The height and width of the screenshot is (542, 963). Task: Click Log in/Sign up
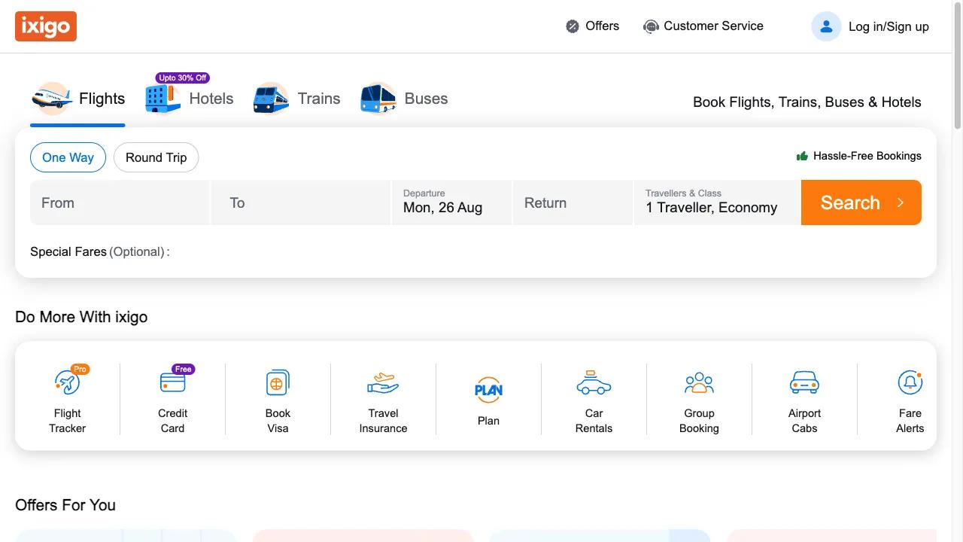[889, 26]
